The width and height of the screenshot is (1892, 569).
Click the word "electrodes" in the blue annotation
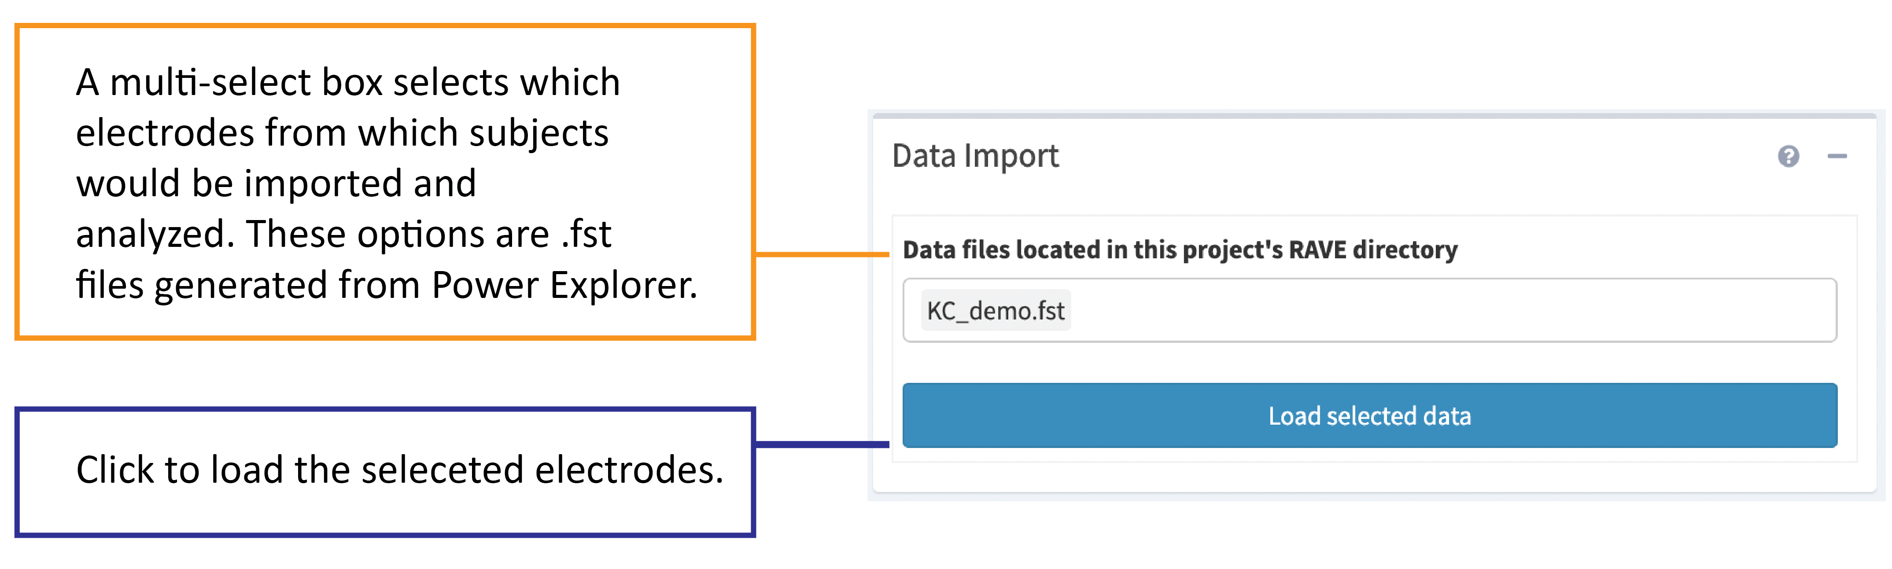tap(629, 470)
